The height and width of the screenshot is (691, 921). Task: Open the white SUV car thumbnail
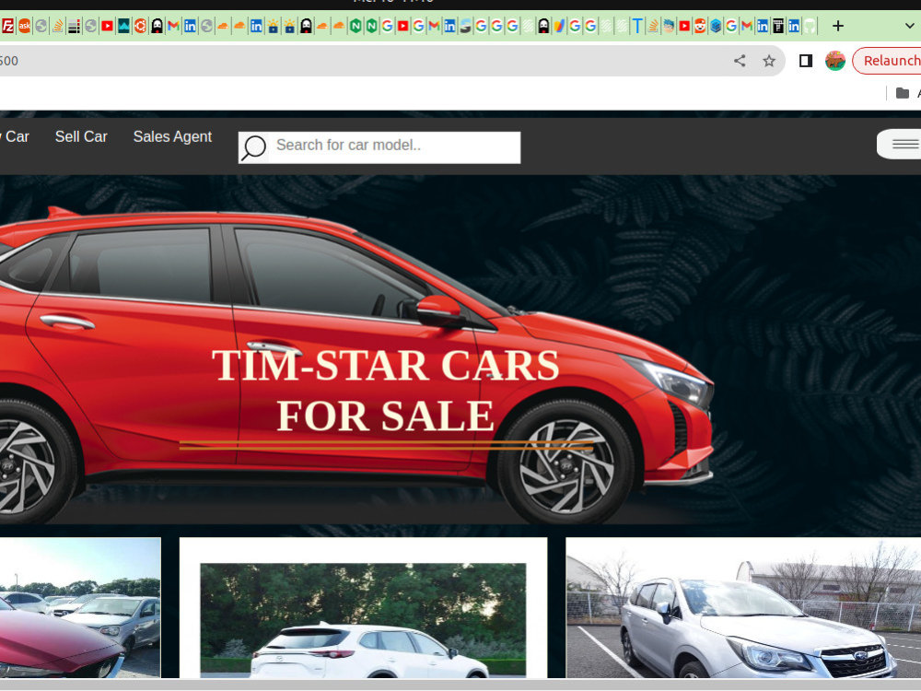coord(363,620)
